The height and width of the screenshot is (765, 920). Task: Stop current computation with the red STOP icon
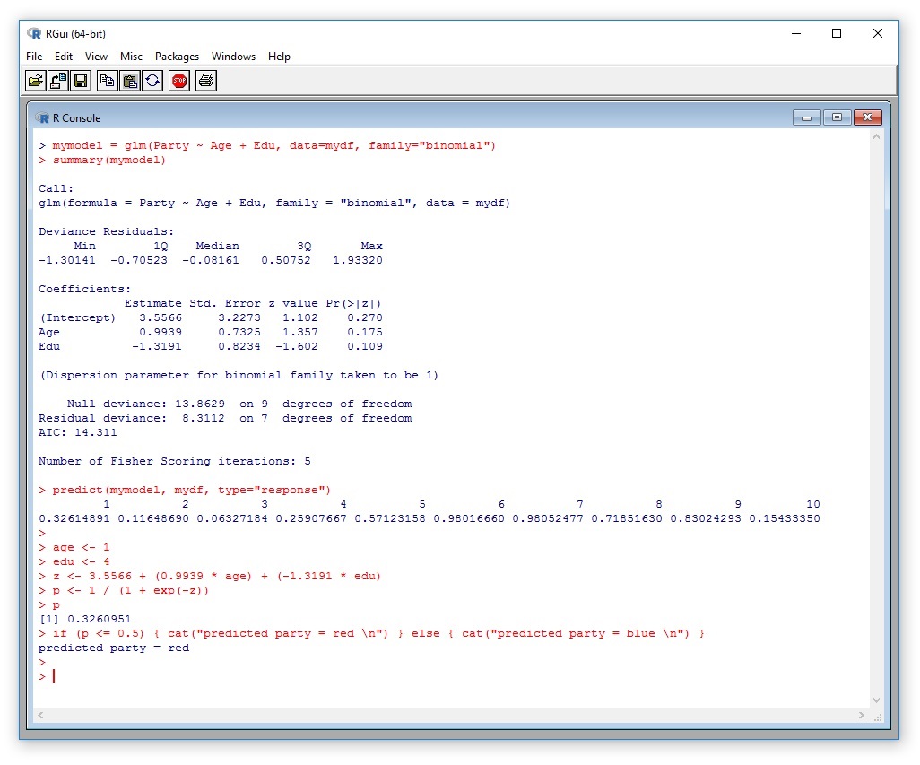click(x=179, y=82)
